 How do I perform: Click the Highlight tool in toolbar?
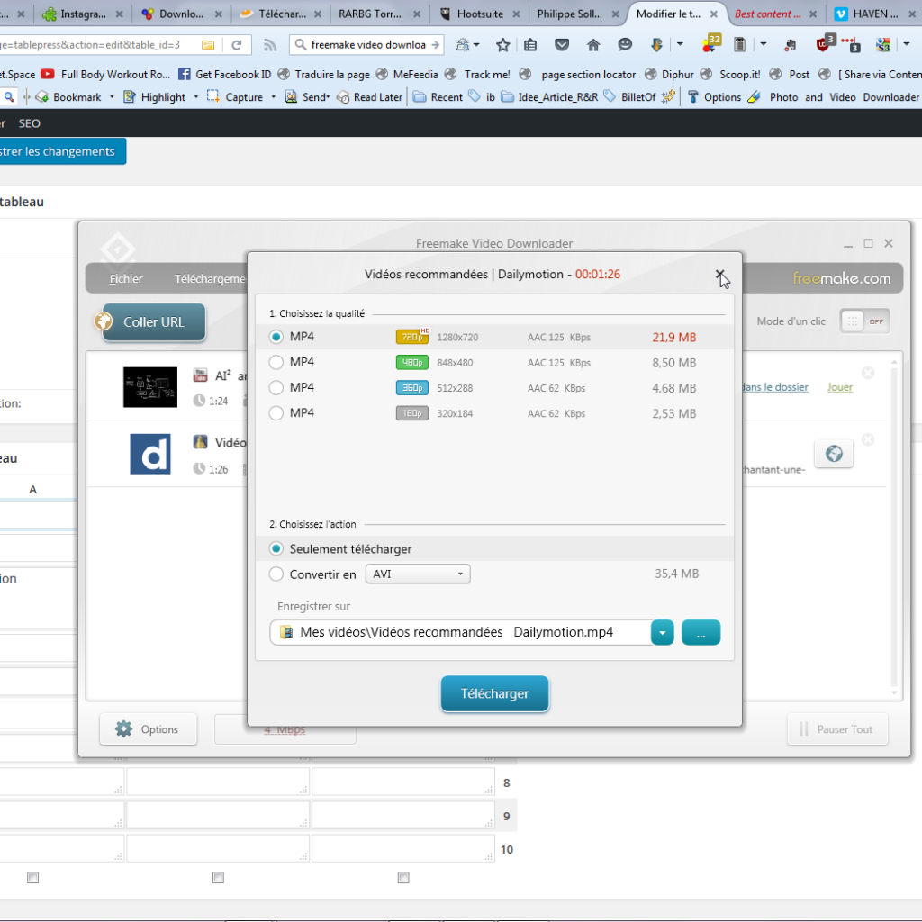click(x=155, y=97)
